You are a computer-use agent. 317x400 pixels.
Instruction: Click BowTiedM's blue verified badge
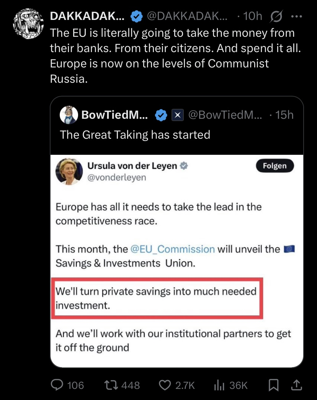click(x=161, y=115)
